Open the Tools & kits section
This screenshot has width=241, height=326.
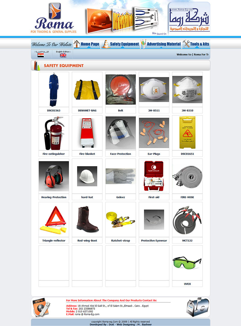tap(196, 44)
